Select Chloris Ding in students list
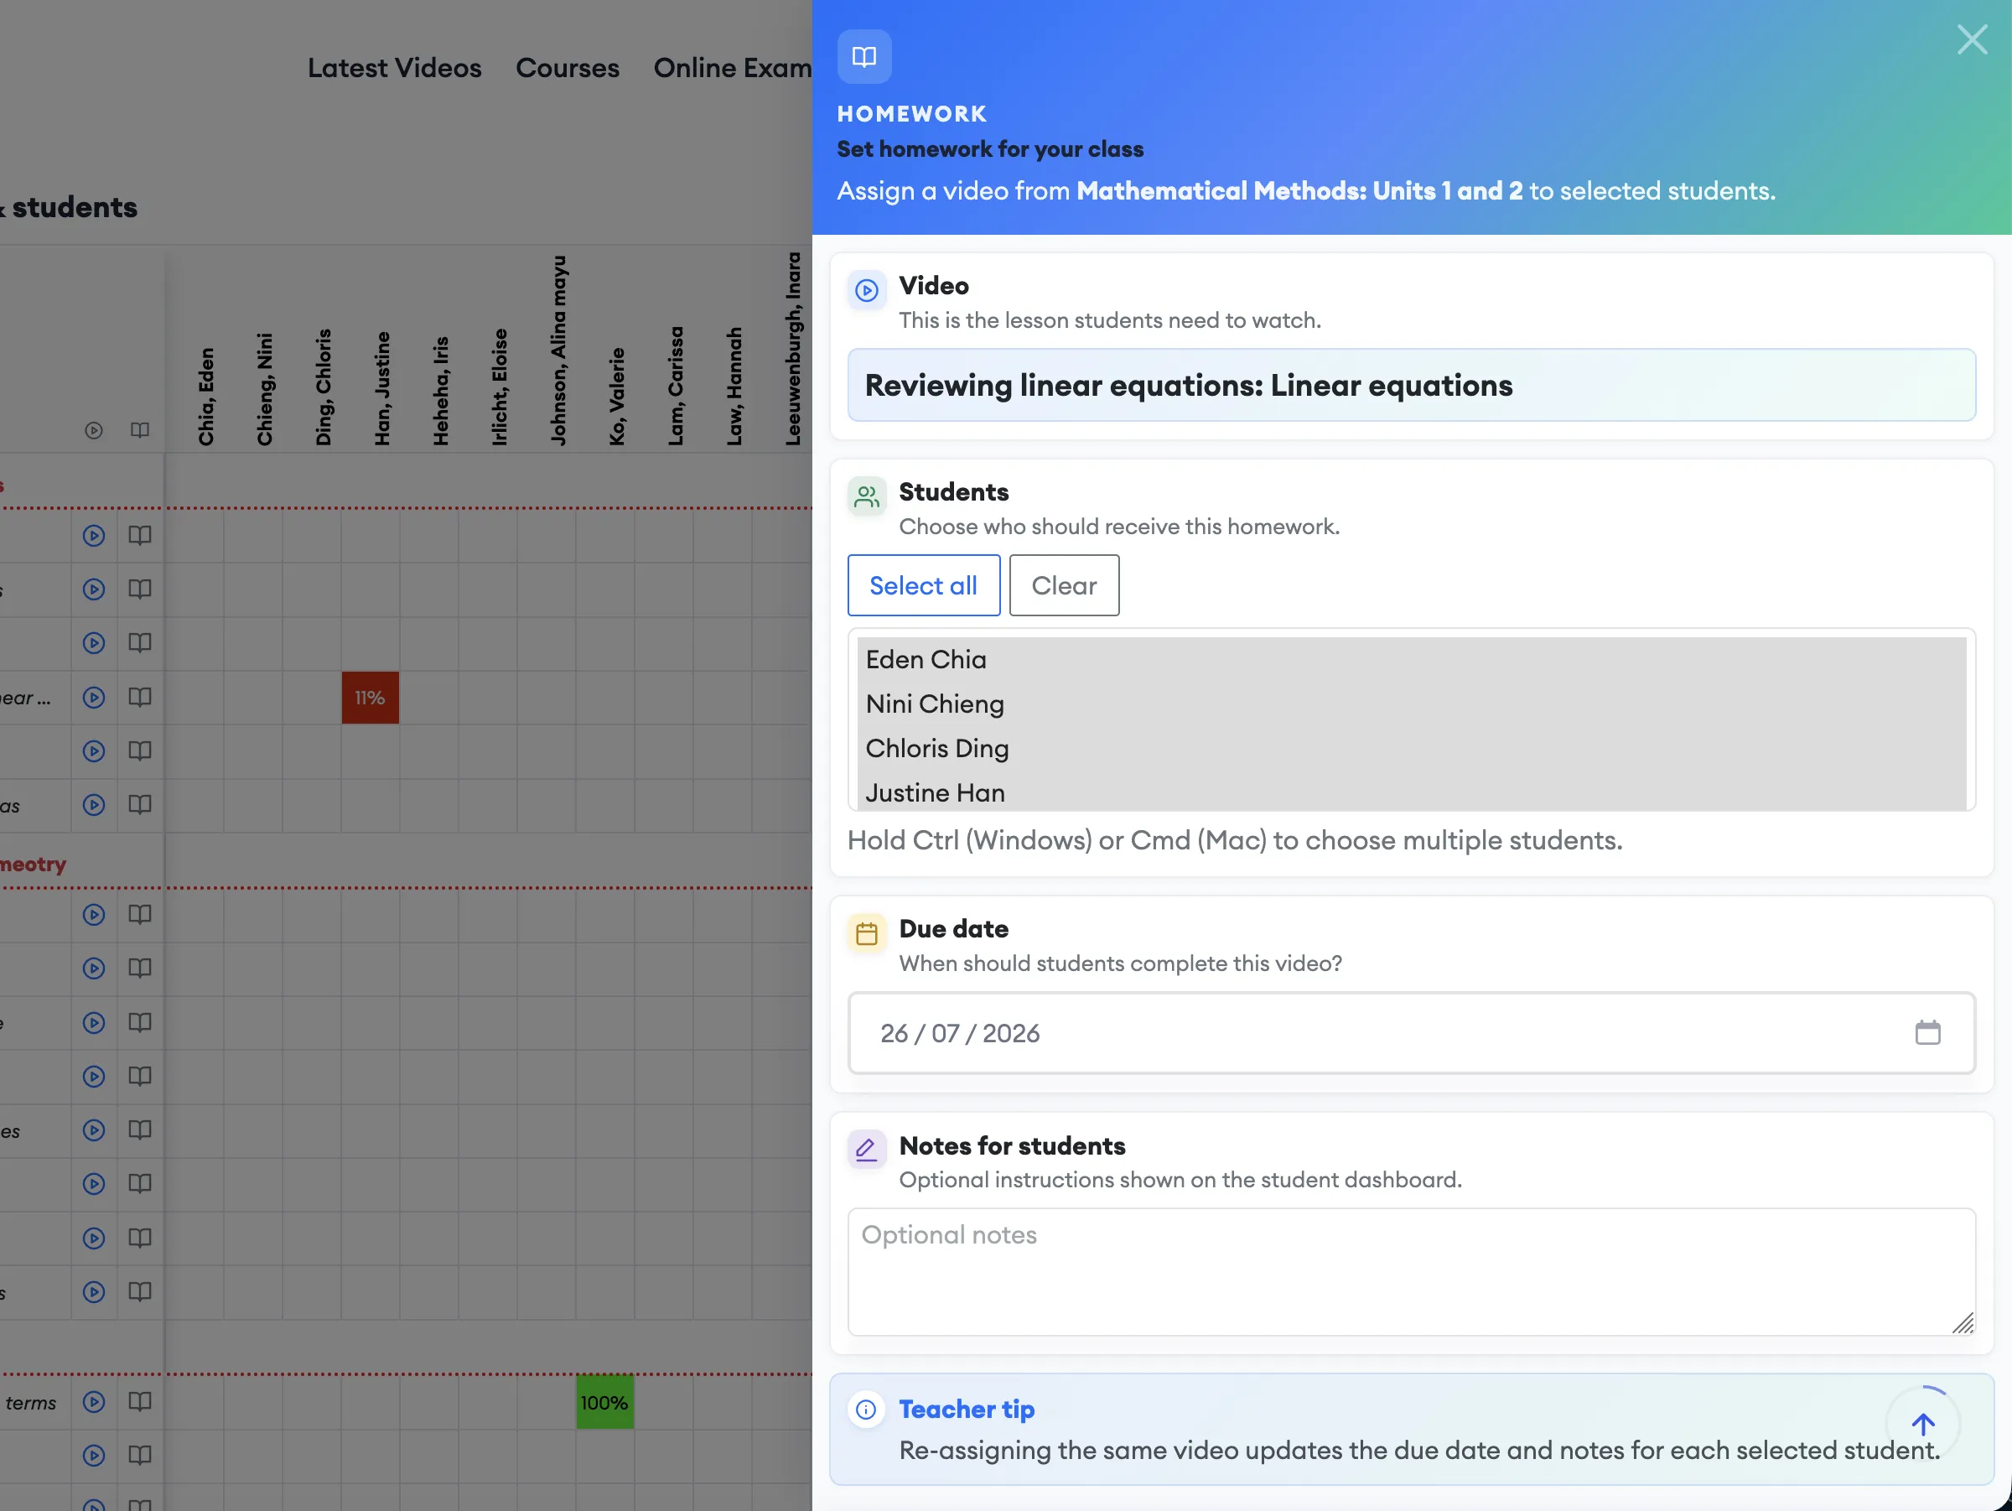The width and height of the screenshot is (2012, 1511). (x=1411, y=749)
